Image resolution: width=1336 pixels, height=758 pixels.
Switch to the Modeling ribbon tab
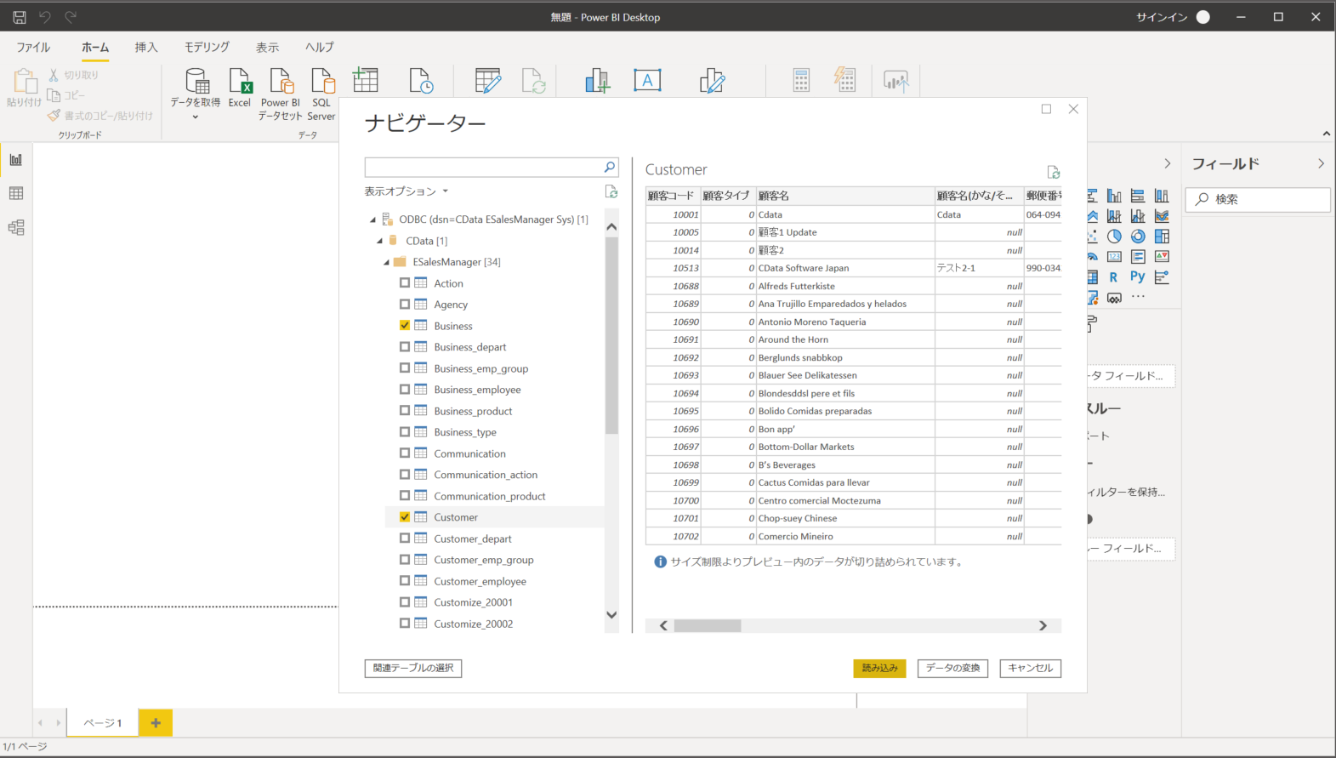coord(207,48)
